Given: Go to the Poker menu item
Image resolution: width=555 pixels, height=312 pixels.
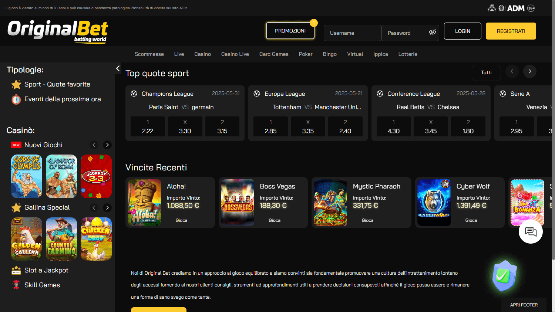Looking at the screenshot, I should (x=306, y=54).
